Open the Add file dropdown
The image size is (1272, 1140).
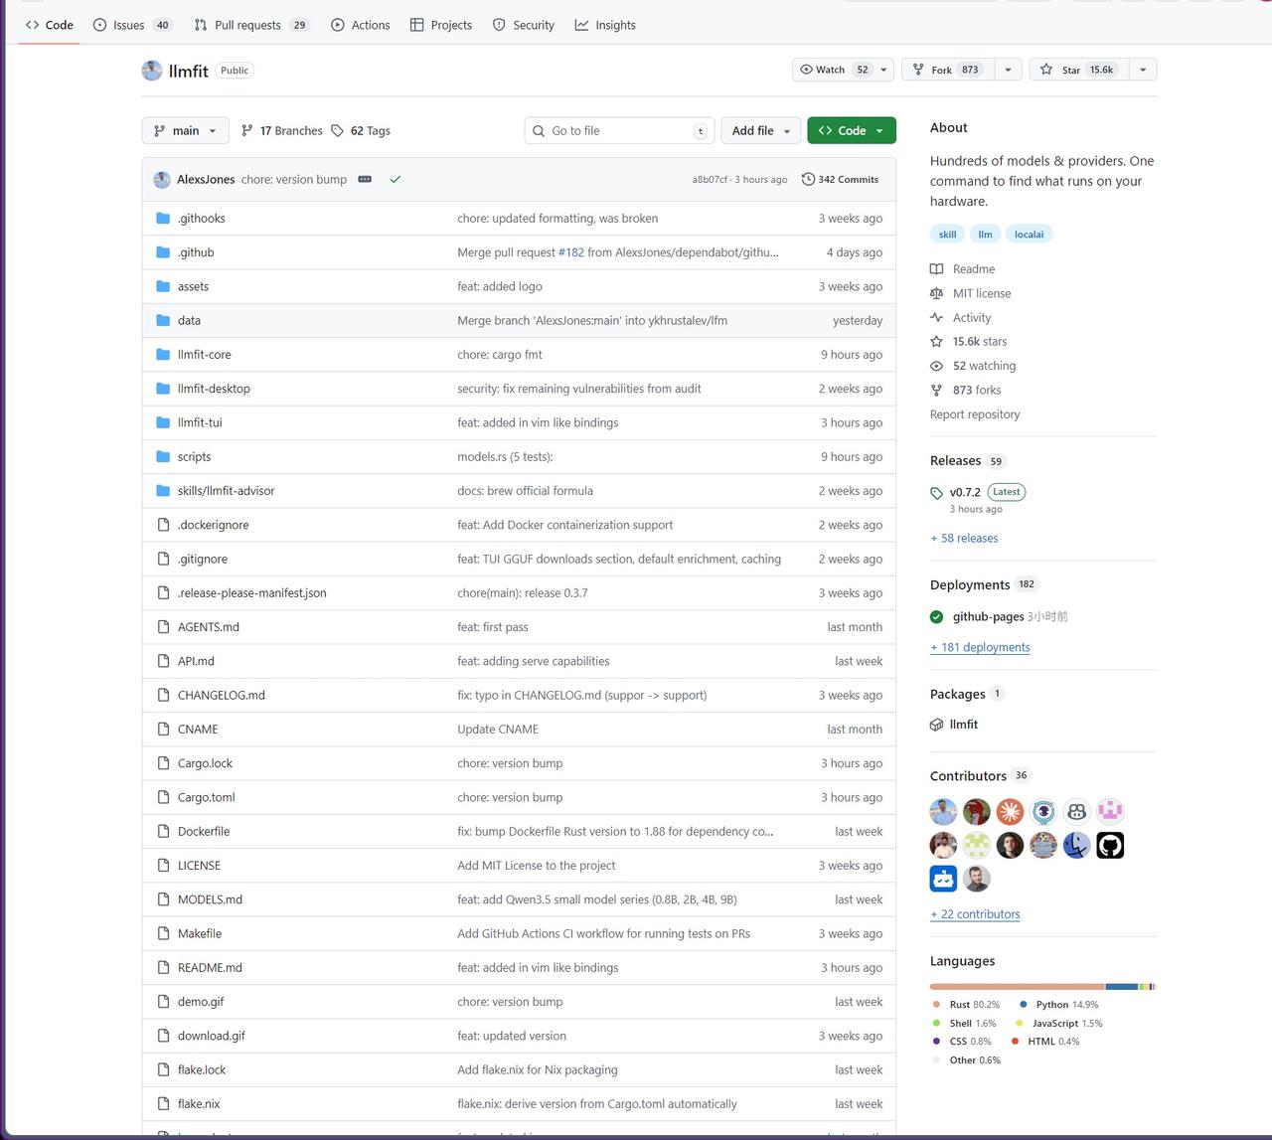pyautogui.click(x=761, y=131)
